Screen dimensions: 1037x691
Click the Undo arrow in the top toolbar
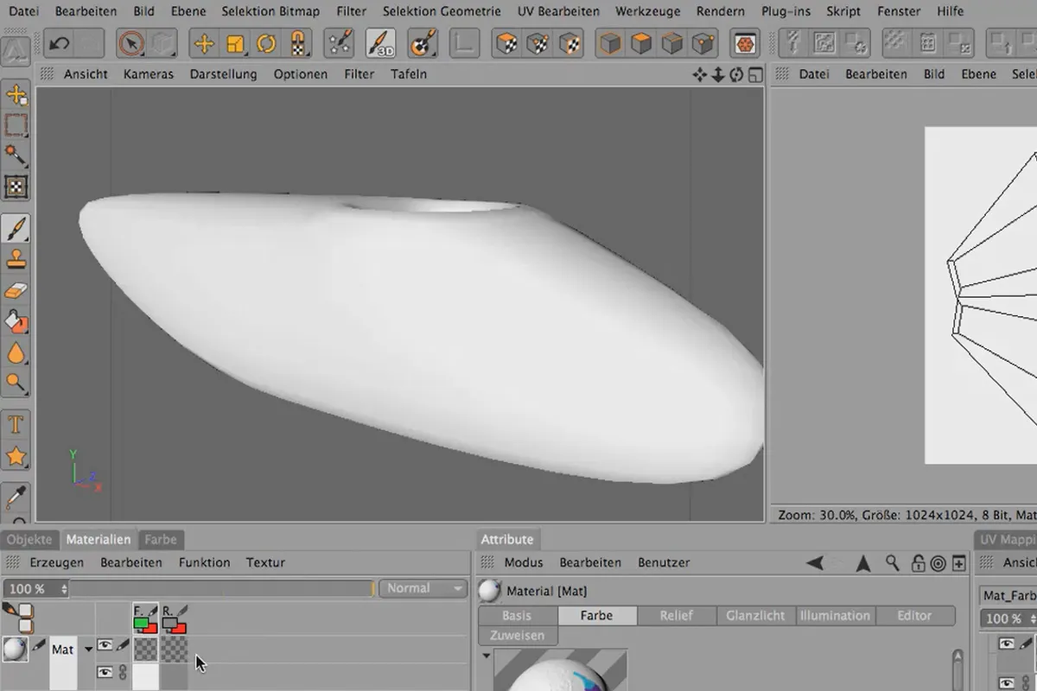point(59,43)
